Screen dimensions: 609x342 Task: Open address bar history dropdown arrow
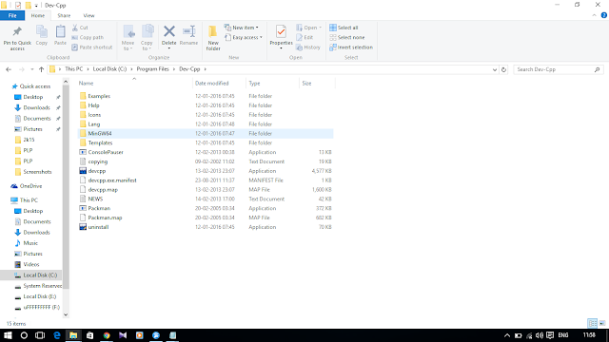(495, 69)
